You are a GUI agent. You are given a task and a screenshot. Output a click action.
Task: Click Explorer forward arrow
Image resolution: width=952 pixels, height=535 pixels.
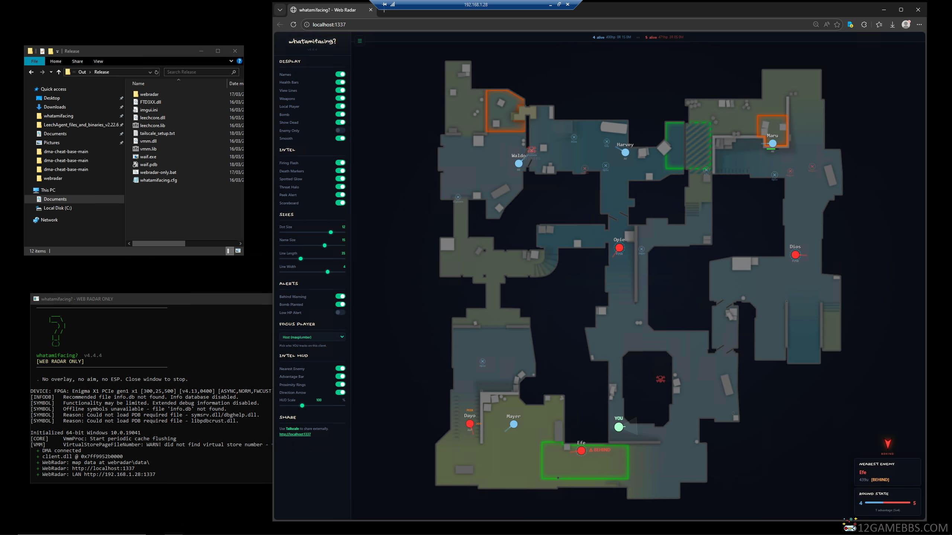pyautogui.click(x=42, y=72)
